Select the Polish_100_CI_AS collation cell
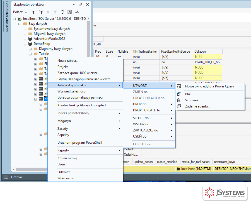Image resolution: width=251 pixels, height=203 pixels. point(207,62)
